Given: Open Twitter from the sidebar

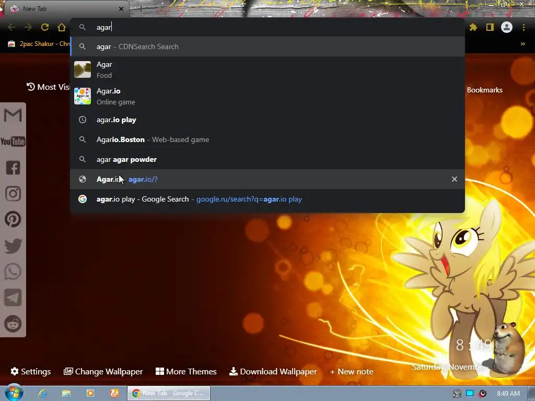Looking at the screenshot, I should 13,246.
